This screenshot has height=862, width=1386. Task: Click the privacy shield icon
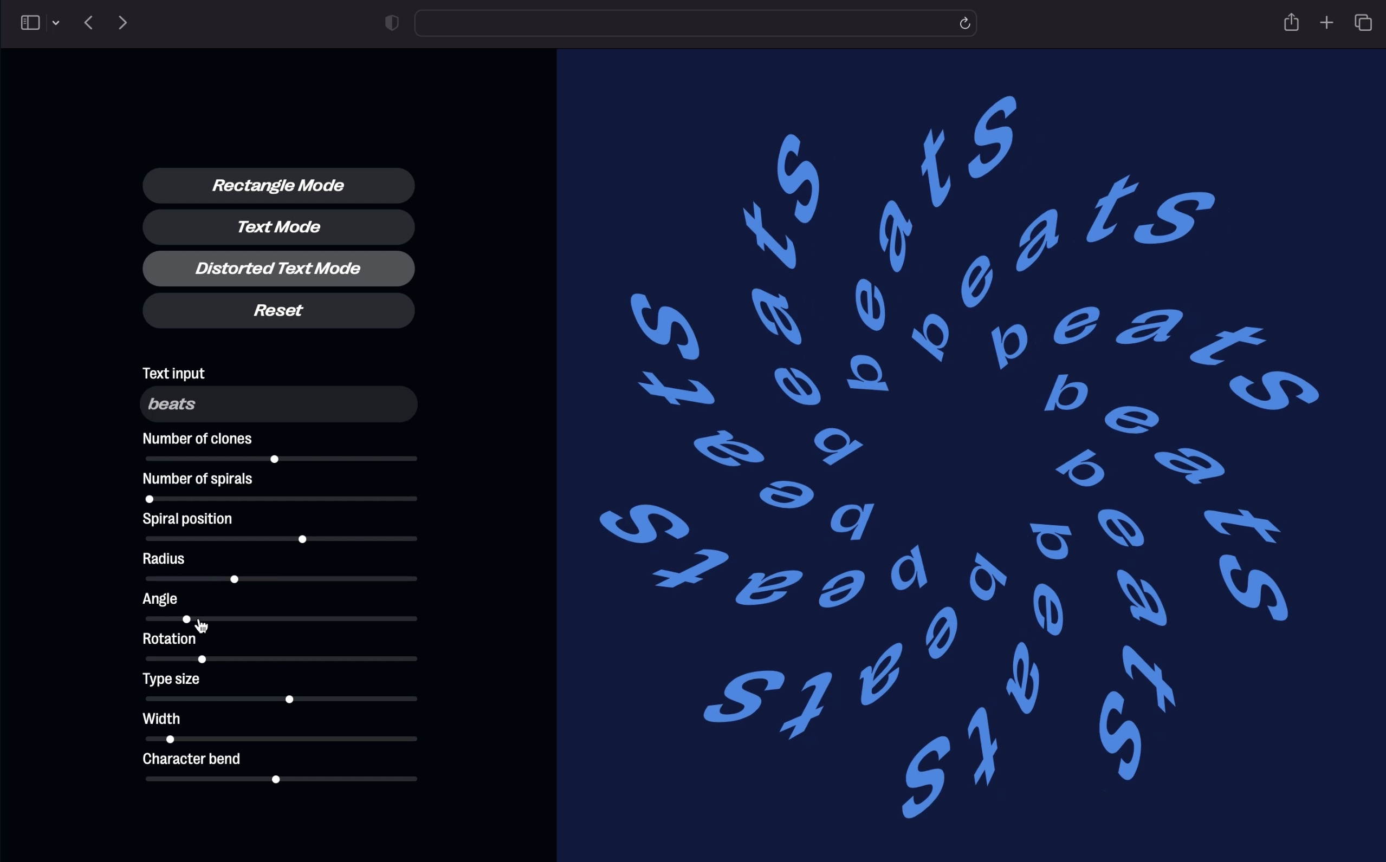tap(391, 23)
